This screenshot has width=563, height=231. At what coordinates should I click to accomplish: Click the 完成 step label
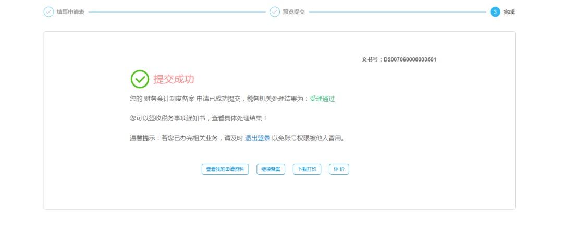point(509,12)
